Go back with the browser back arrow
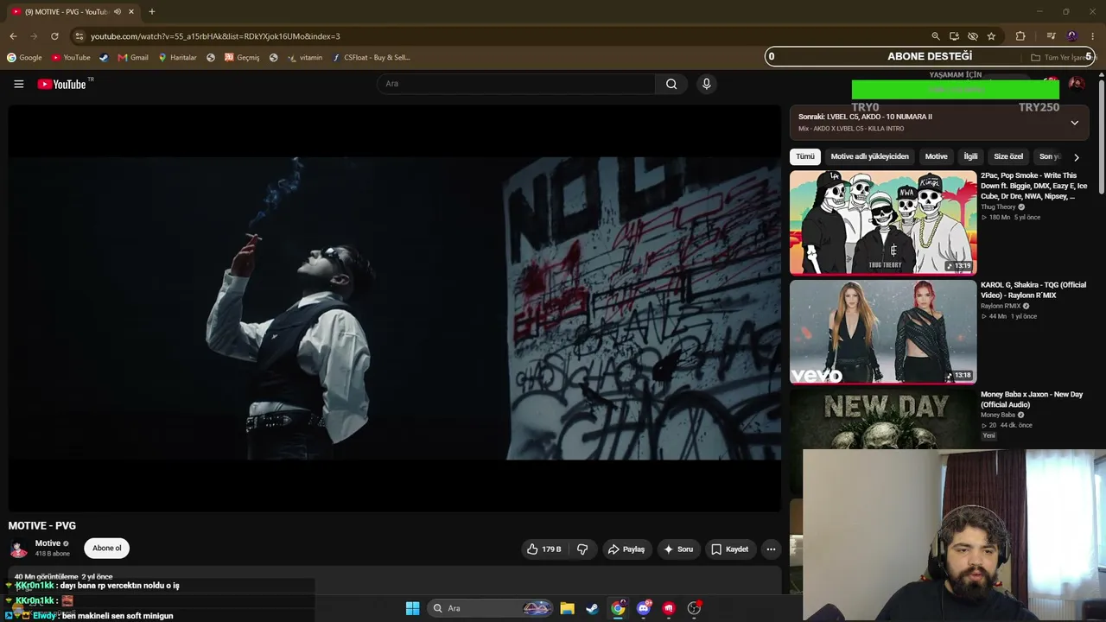The width and height of the screenshot is (1106, 622). point(13,36)
